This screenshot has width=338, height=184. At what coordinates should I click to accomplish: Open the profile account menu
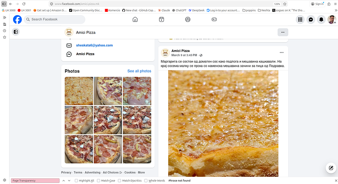pyautogui.click(x=332, y=19)
